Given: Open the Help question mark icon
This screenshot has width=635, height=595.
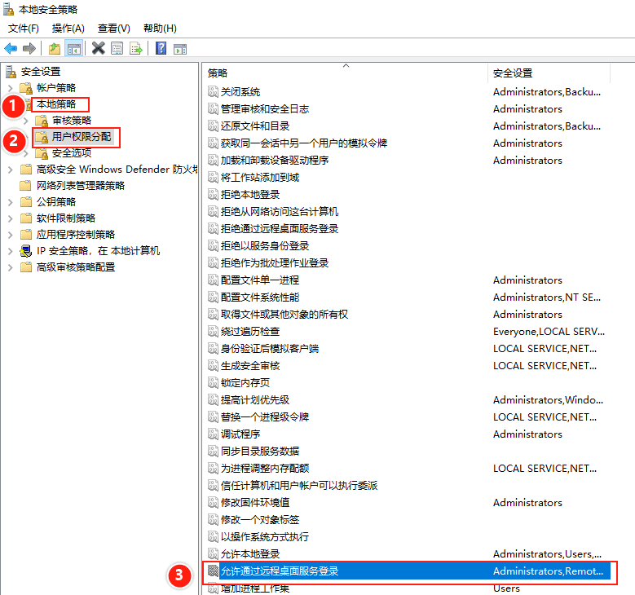Looking at the screenshot, I should point(161,49).
